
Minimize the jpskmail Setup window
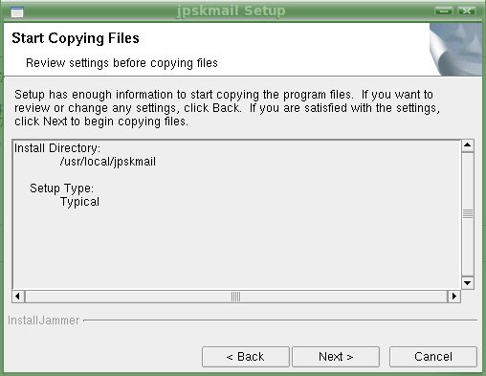pos(444,11)
